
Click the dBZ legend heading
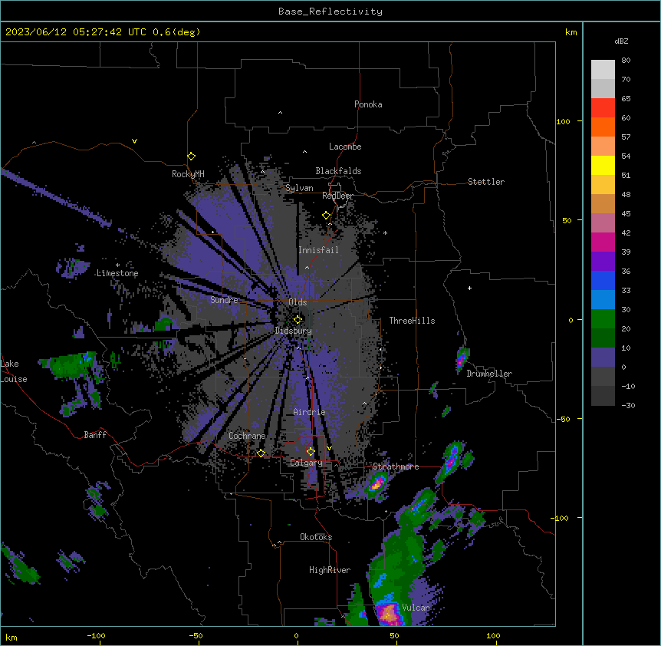pyautogui.click(x=621, y=41)
